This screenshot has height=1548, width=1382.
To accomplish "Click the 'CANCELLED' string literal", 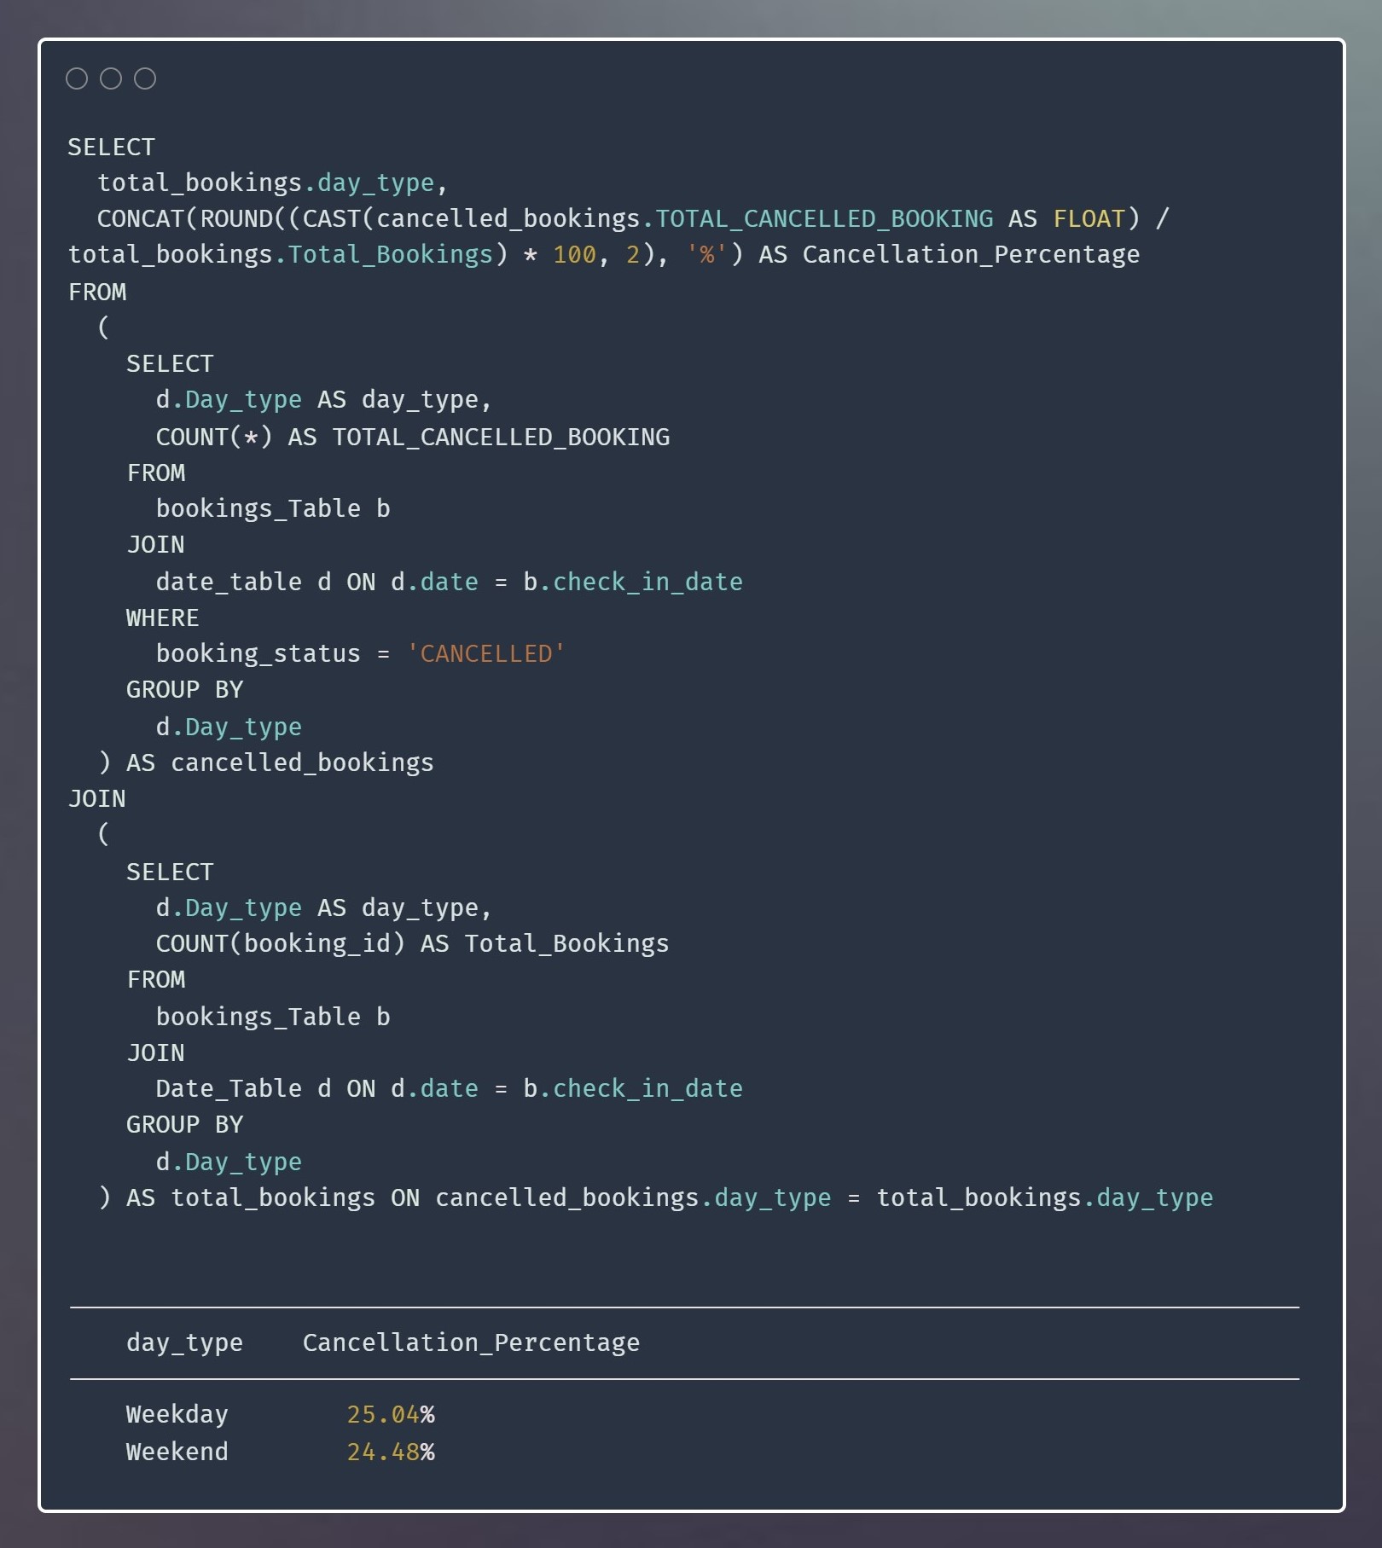I will click(x=485, y=654).
